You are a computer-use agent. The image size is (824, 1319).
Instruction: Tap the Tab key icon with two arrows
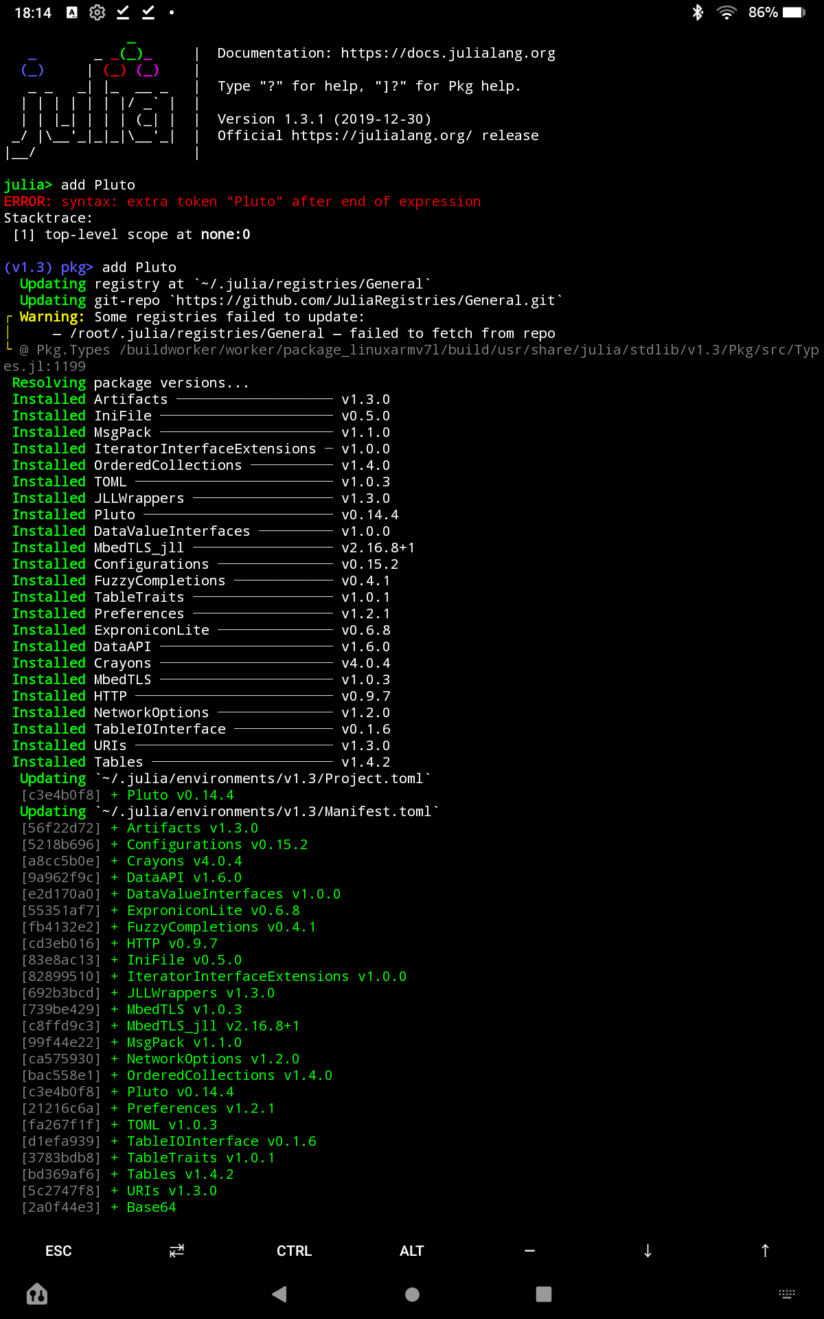coord(176,1251)
